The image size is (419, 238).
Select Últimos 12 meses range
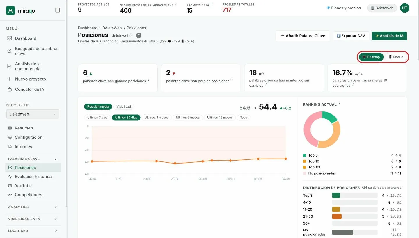point(220,118)
